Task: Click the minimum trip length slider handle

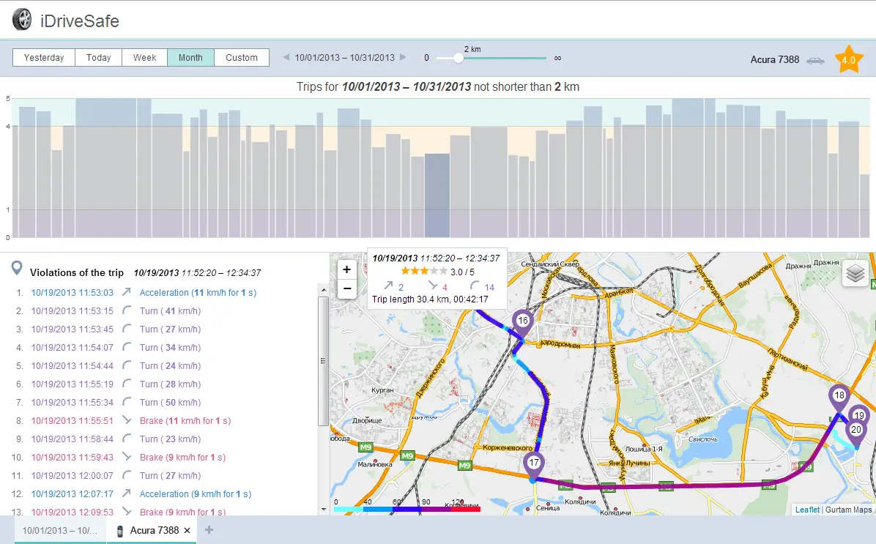Action: (x=458, y=58)
